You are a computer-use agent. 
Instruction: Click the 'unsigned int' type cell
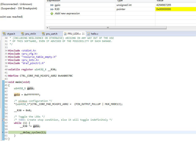[x=124, y=5]
